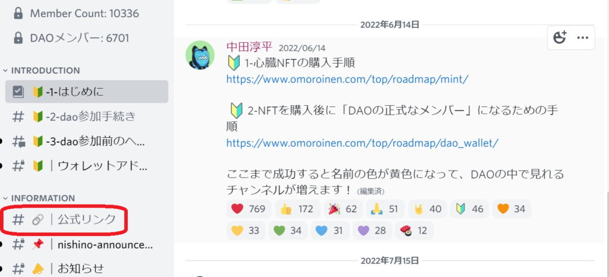
Task: Toggle the thumbs up reaction 172
Action: pos(297,209)
